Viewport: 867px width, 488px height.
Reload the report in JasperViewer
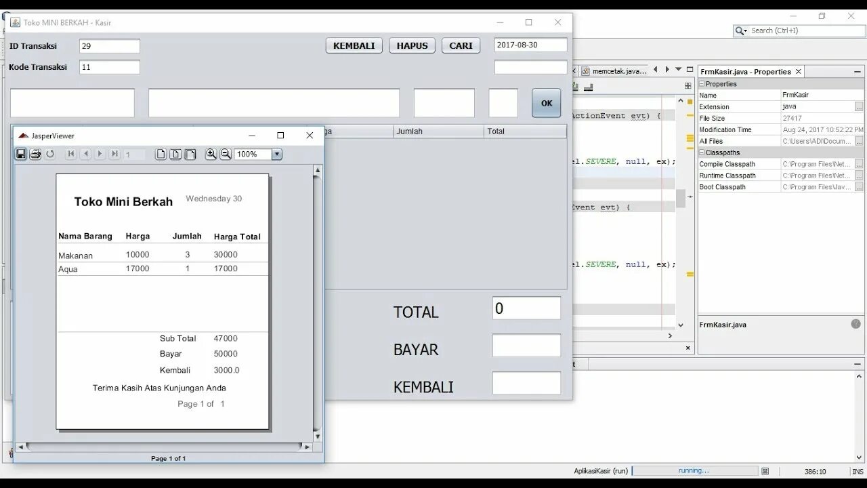click(50, 154)
